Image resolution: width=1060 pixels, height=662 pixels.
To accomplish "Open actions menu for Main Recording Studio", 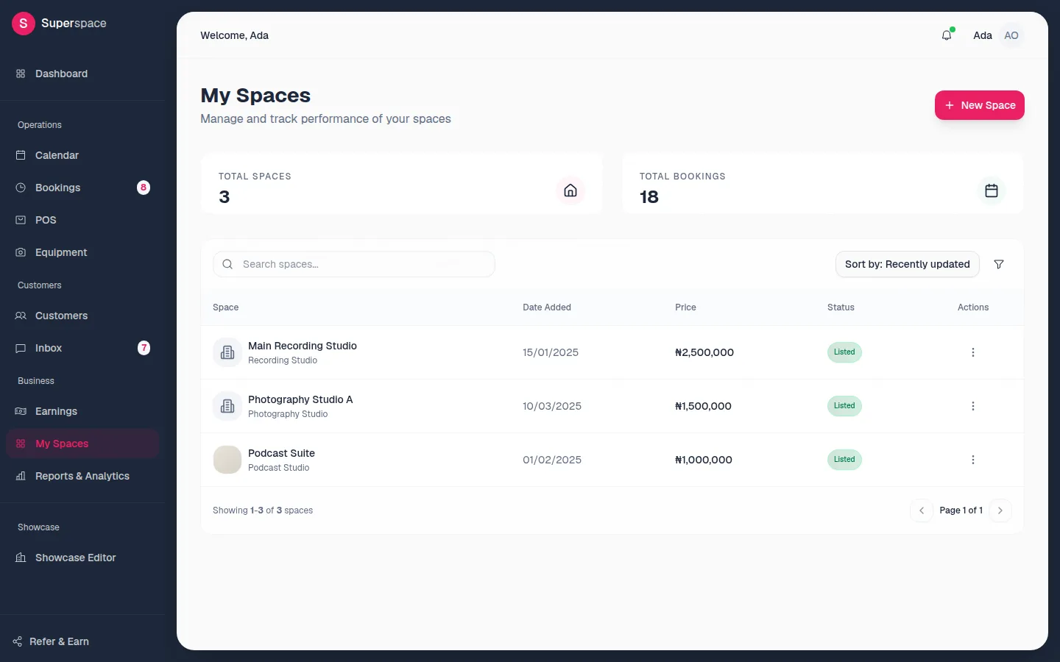I will [973, 352].
